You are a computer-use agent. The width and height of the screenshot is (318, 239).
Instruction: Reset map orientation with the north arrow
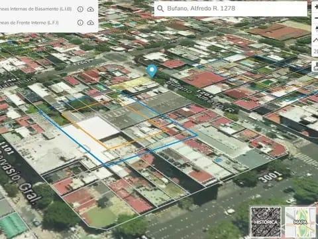pyautogui.click(x=316, y=29)
